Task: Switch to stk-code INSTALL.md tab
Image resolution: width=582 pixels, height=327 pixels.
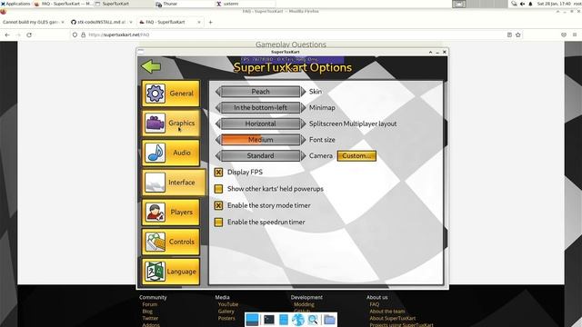Action: point(101,22)
